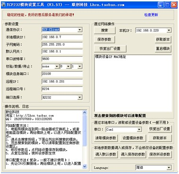Open the 本机IP dropdown

coord(169,30)
